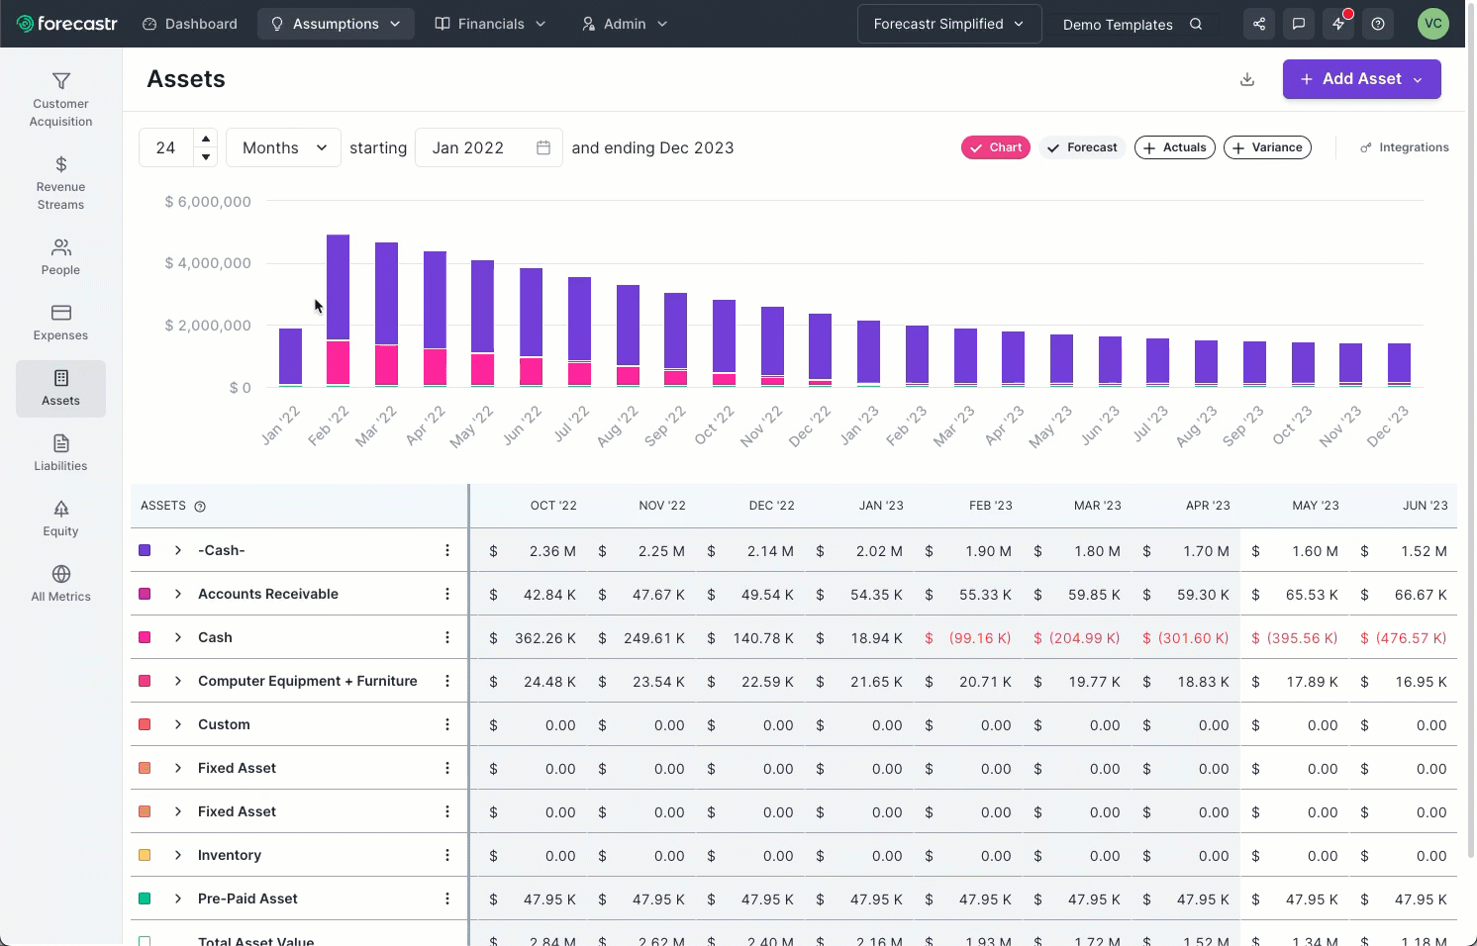This screenshot has height=946, width=1477.
Task: Open the Months interval dropdown
Action: pos(282,146)
